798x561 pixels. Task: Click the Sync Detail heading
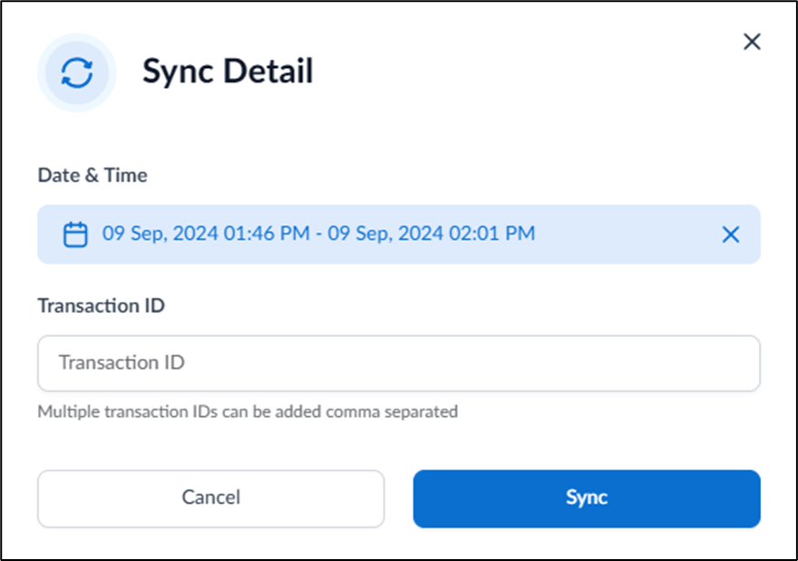coord(228,71)
